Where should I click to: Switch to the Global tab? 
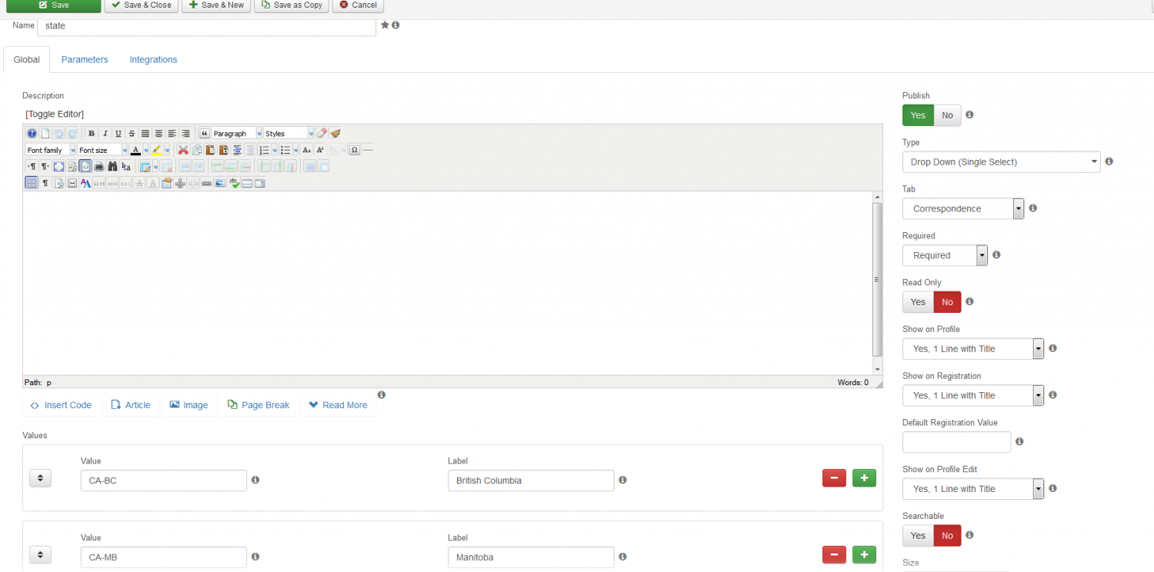pos(27,60)
